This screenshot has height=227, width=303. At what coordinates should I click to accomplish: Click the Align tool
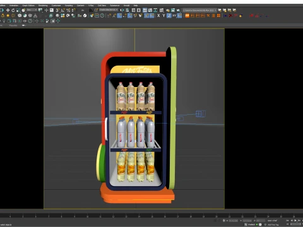coord(128,10)
